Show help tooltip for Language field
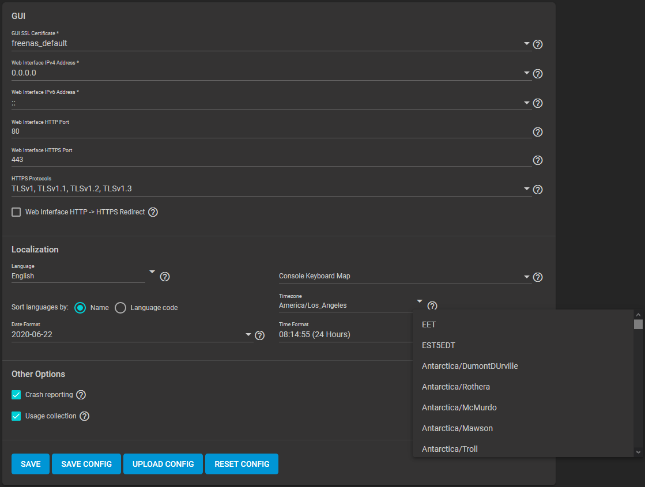This screenshot has width=645, height=487. point(164,277)
